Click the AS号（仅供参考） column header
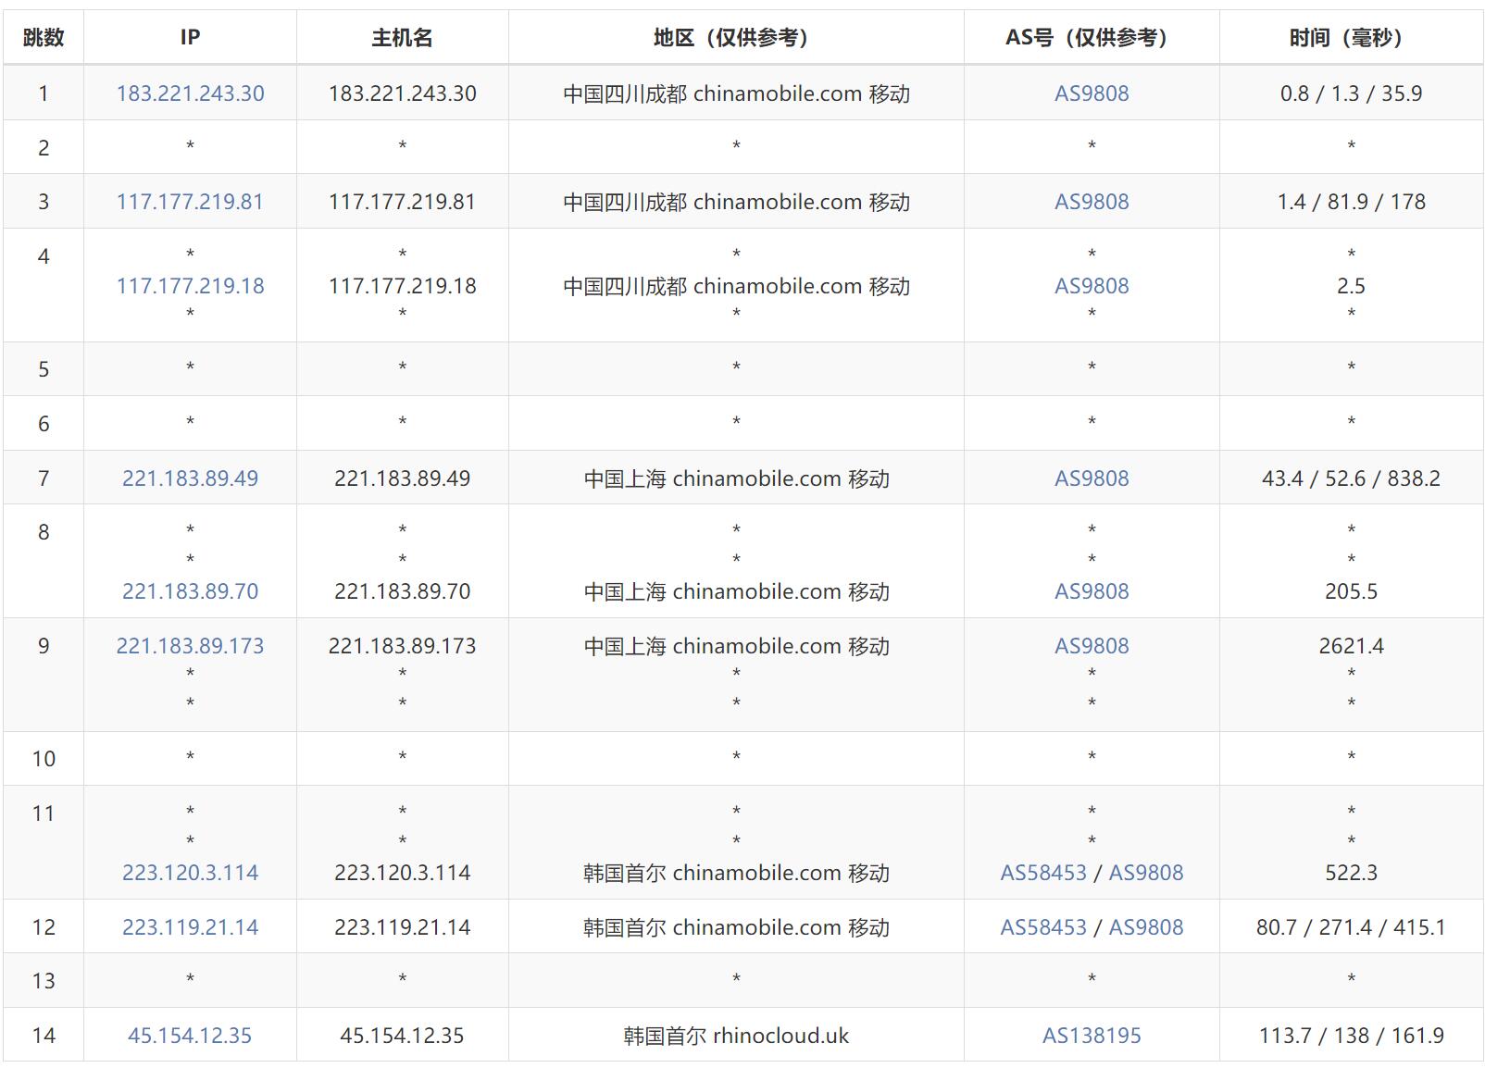 click(1092, 38)
